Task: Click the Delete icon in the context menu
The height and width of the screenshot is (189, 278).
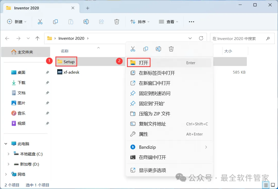Action: pyautogui.click(x=171, y=49)
